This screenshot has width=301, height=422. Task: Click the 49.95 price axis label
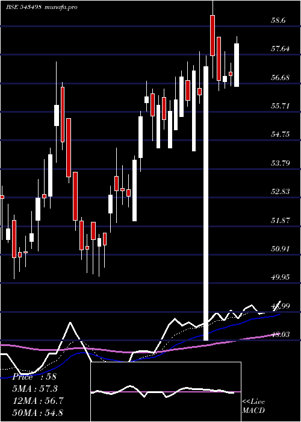coord(281,277)
